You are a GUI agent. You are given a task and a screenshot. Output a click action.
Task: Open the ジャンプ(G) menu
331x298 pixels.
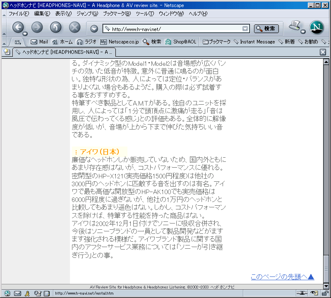click(87, 14)
